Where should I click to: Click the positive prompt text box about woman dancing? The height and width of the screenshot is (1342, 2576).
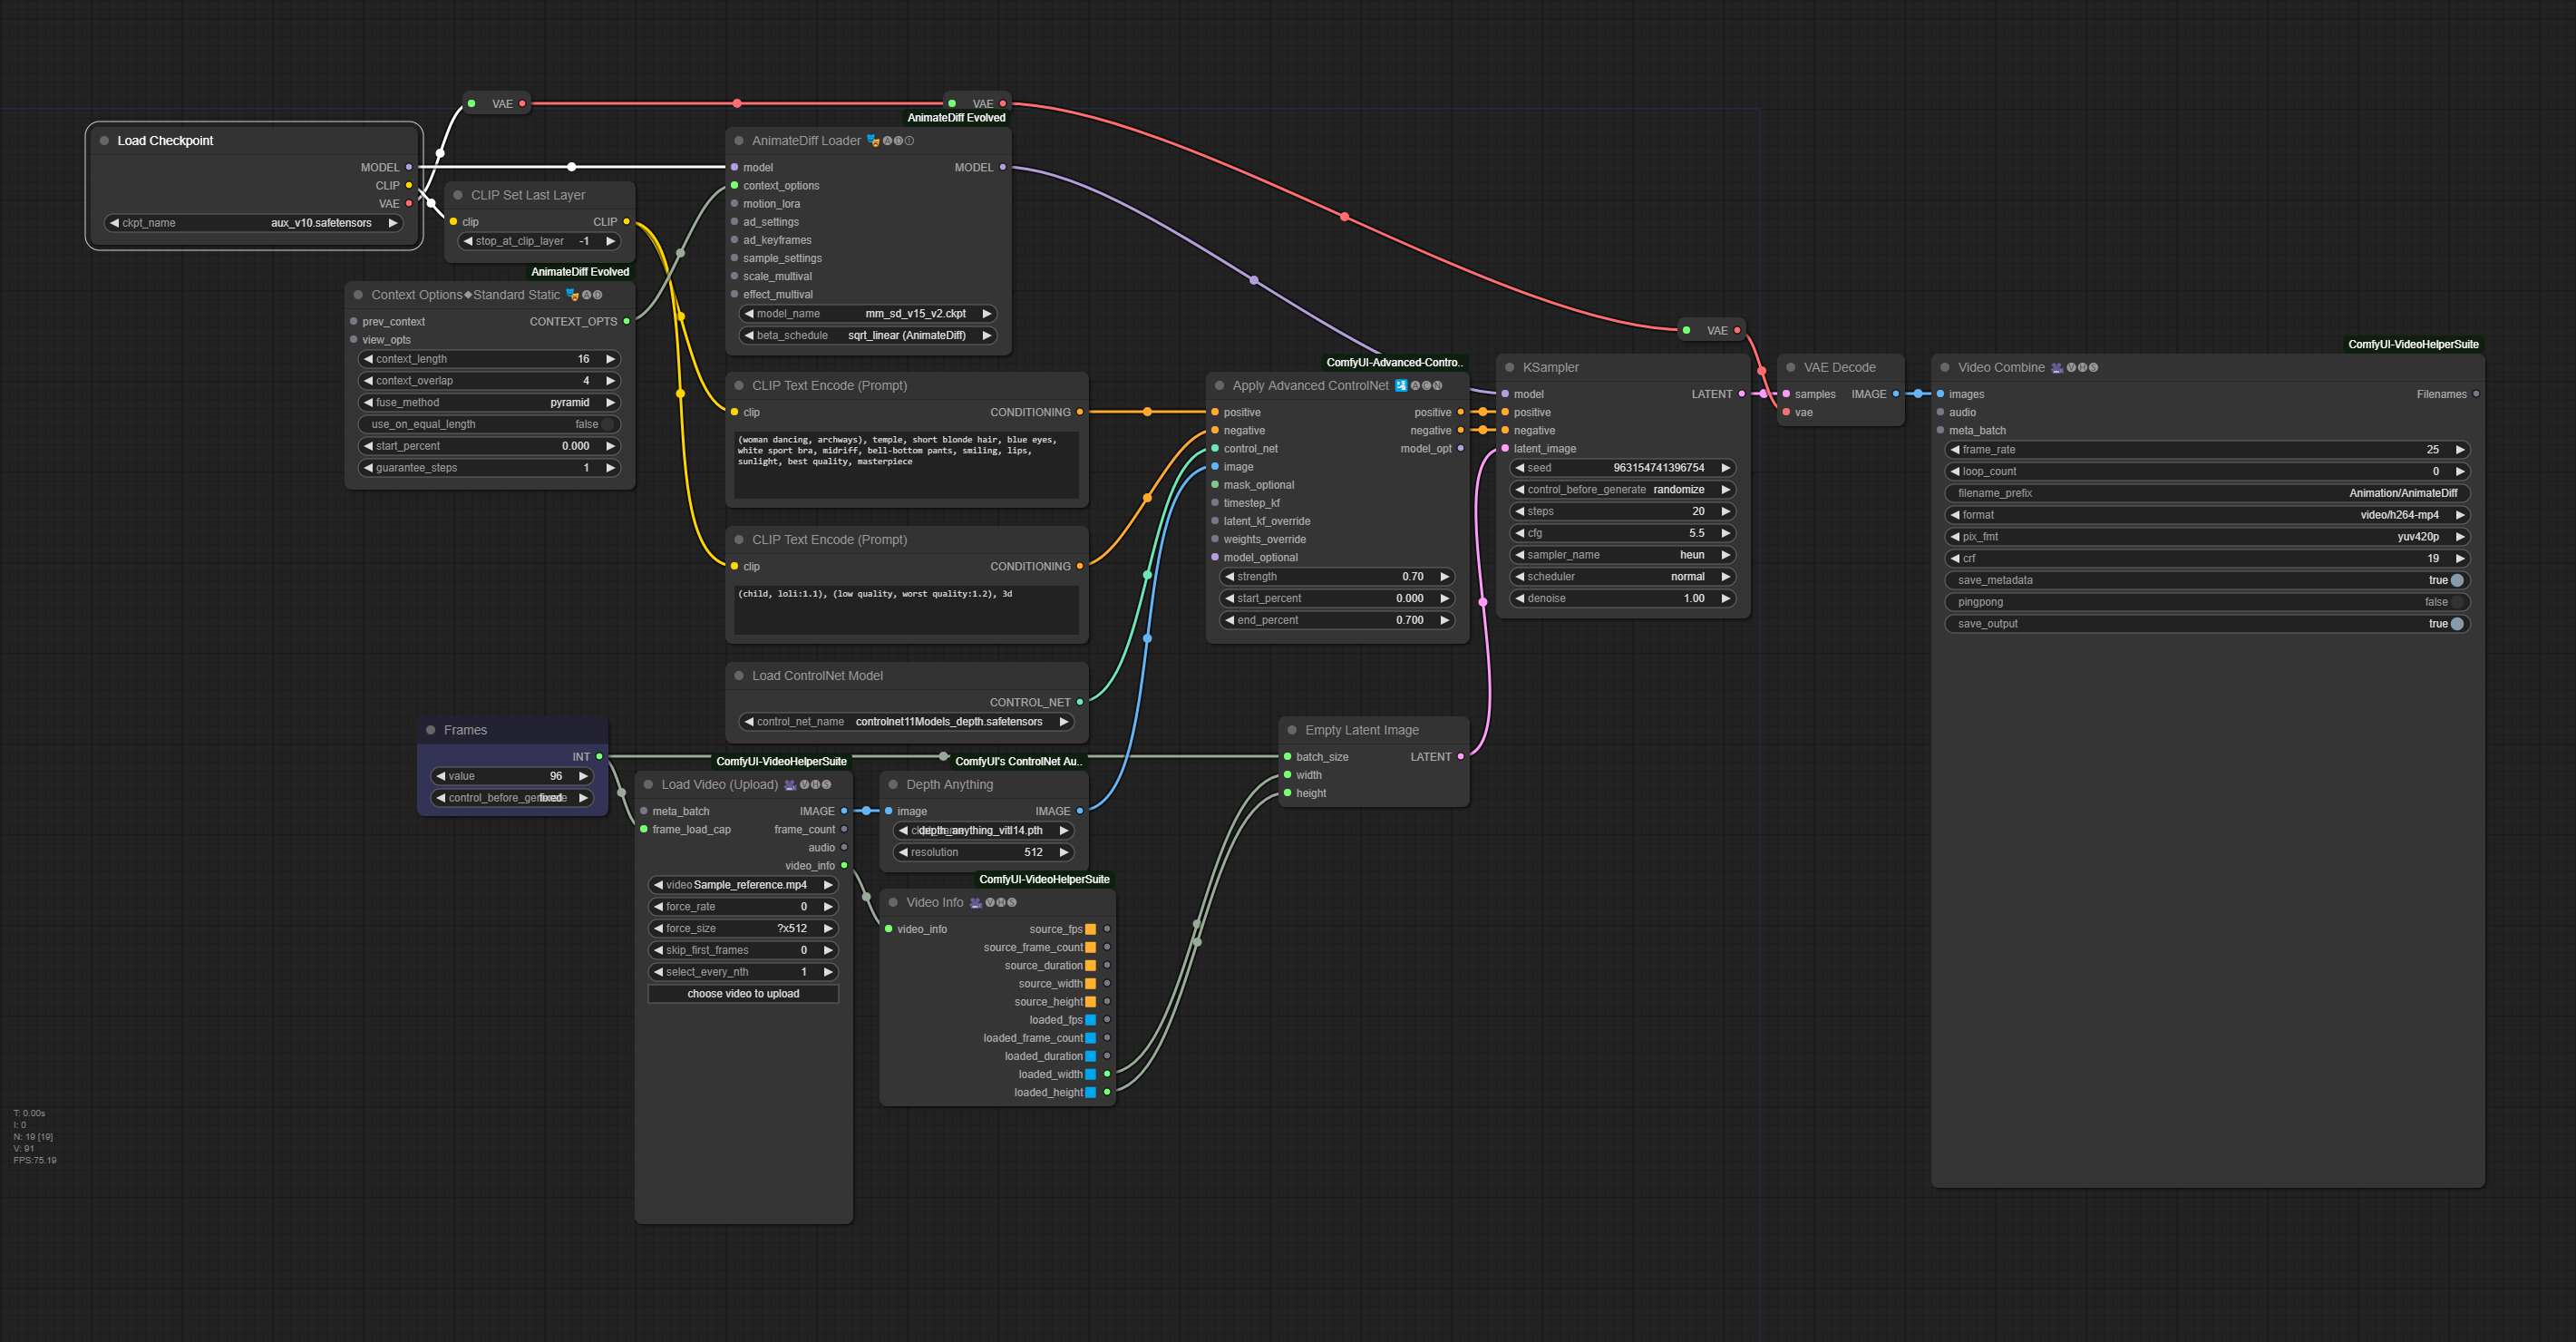point(905,464)
